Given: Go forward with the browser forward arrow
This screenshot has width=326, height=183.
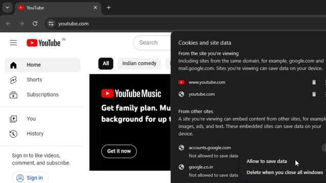Looking at the screenshot, I should coord(21,24).
